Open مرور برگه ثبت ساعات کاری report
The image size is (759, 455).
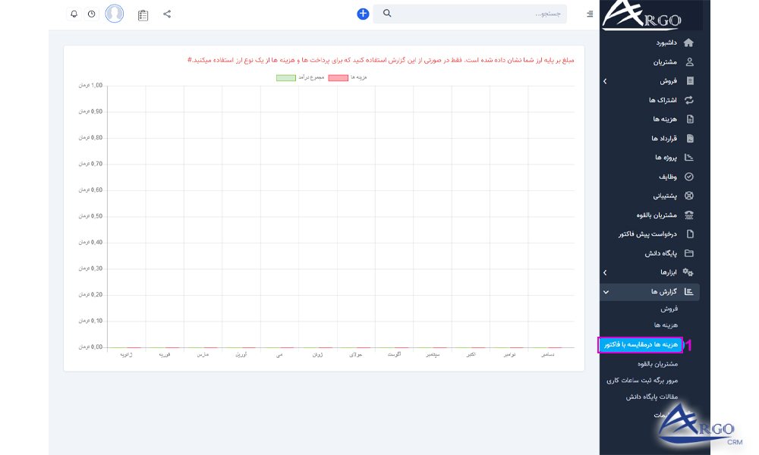(641, 380)
